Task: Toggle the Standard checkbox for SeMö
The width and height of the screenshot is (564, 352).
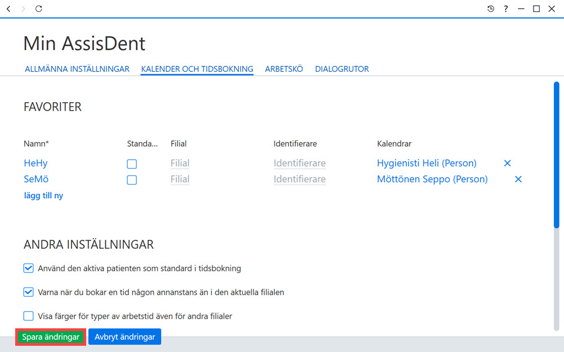Action: [x=132, y=180]
